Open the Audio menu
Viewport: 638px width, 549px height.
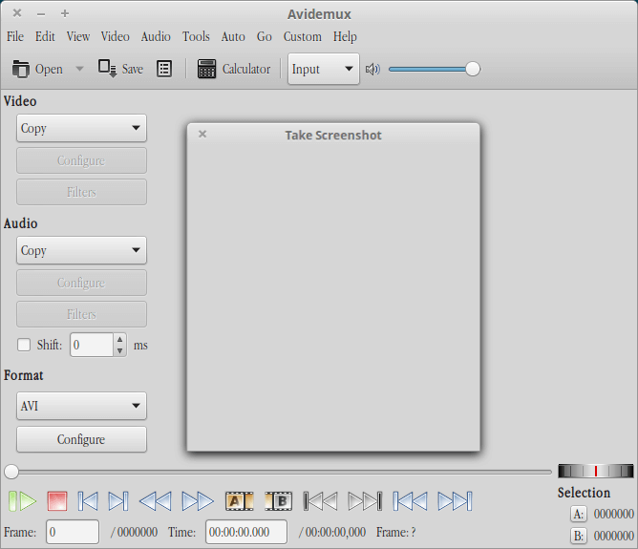click(x=156, y=36)
